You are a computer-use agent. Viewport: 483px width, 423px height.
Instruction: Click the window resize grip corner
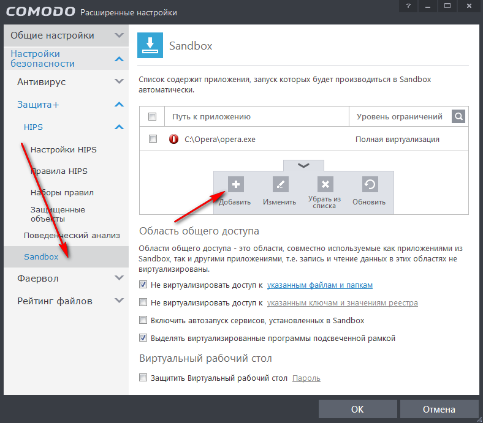coord(479,419)
